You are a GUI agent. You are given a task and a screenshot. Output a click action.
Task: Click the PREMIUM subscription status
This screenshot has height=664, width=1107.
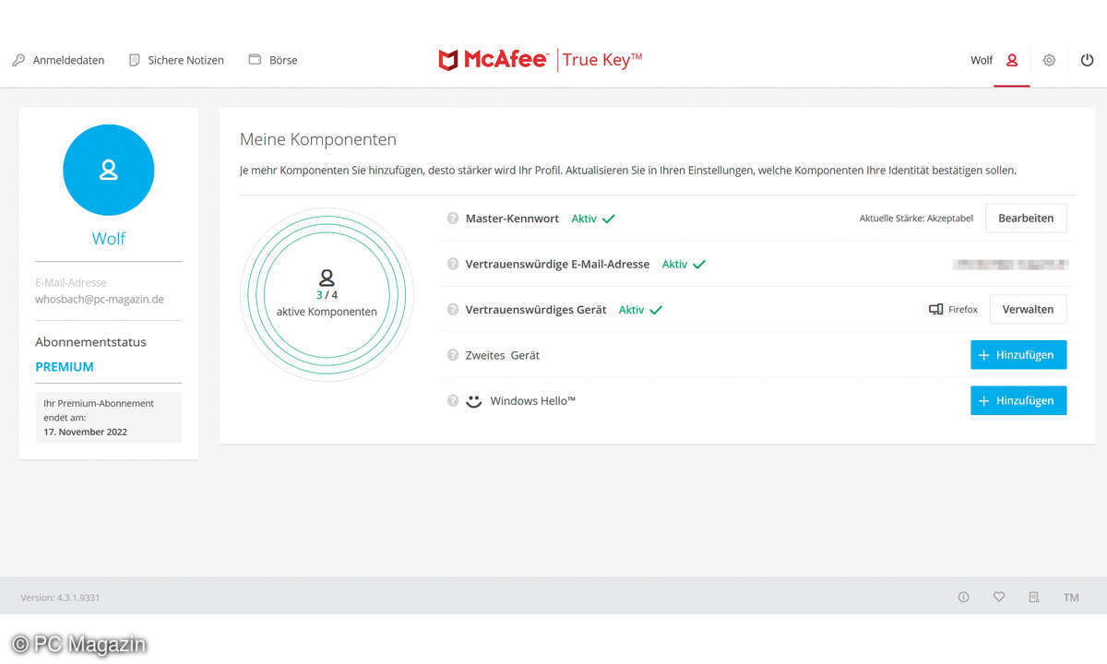tap(65, 366)
